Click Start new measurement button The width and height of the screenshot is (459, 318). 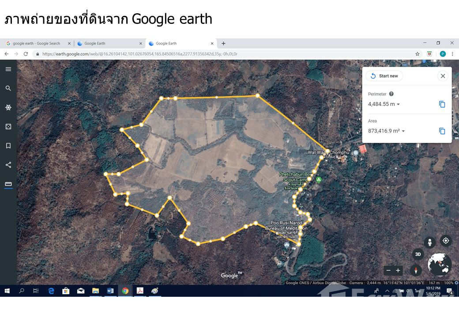(384, 76)
